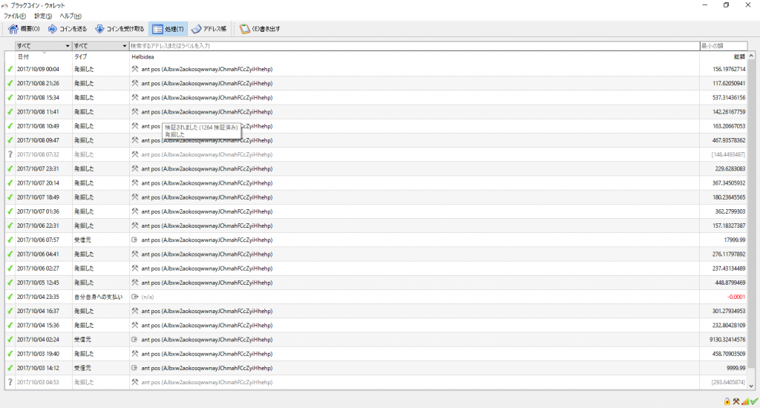Viewport: 760px width, 408px height.
Task: Open the 概要 overview page
Action: [x=24, y=29]
